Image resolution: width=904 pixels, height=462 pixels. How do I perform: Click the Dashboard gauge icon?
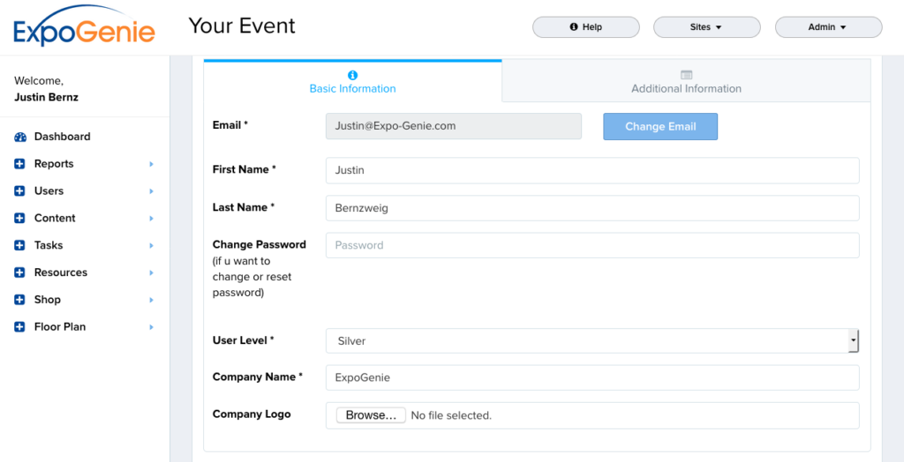pyautogui.click(x=20, y=137)
